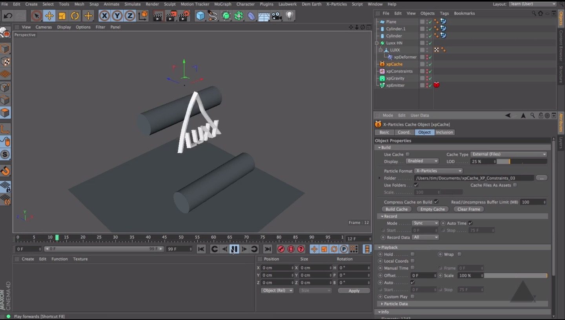This screenshot has width=565, height=320.
Task: Click the timeline ruler at frame 50
Action: pyautogui.click(x=181, y=237)
